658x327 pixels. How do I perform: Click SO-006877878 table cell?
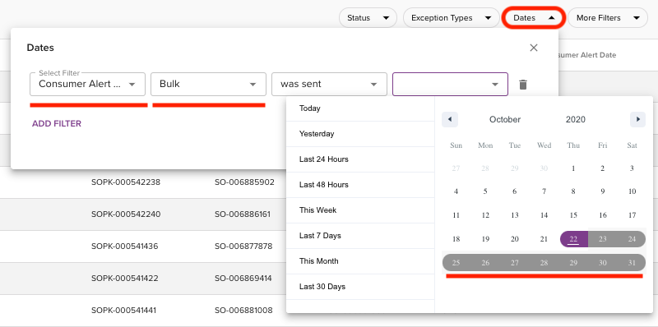click(243, 246)
